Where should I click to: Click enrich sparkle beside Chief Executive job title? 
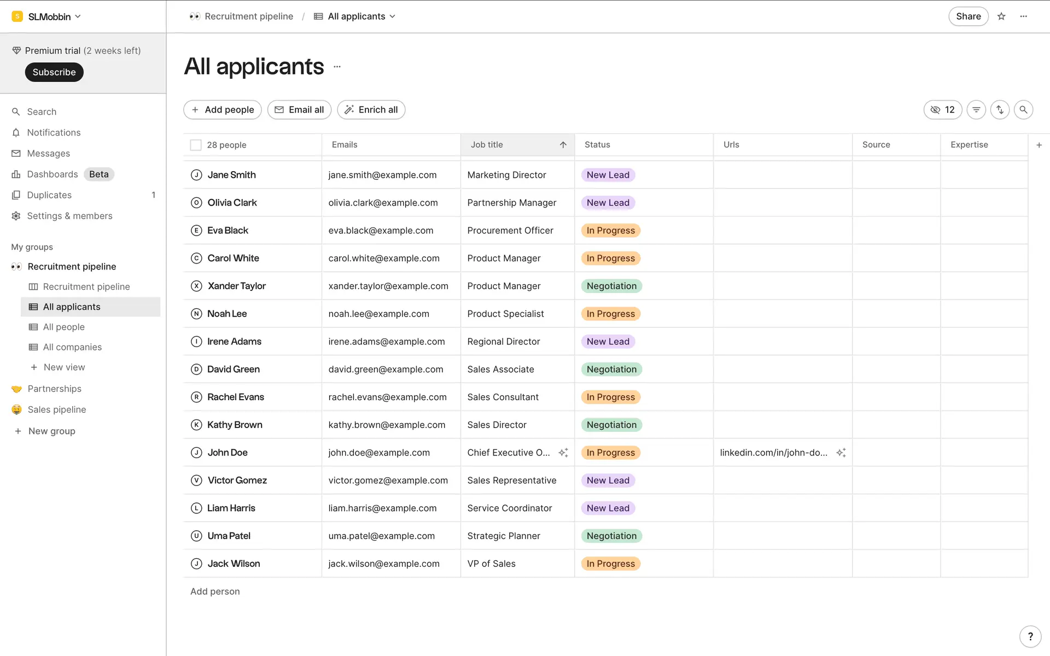tap(563, 453)
